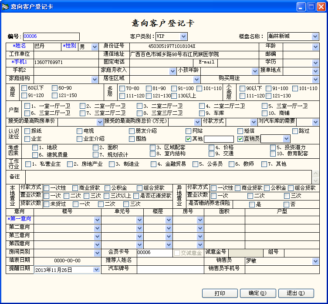Expand the 销售员 dropdown showing 罗敏
The image size is (328, 304).
click(x=315, y=261)
